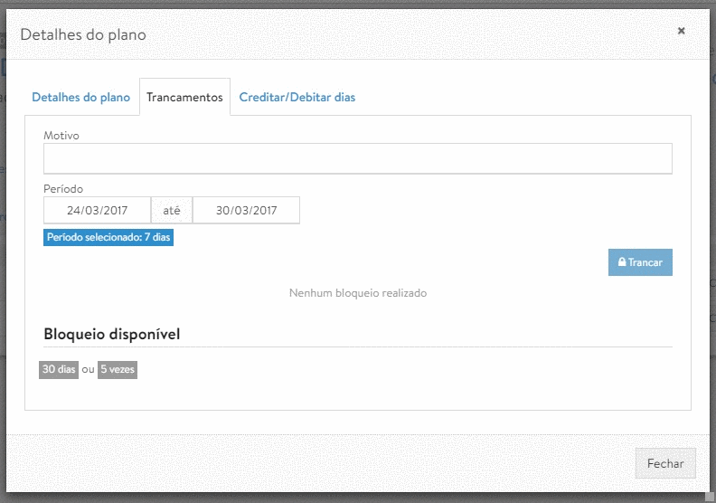The width and height of the screenshot is (716, 503).
Task: Switch to the Detalhes do plano tab
Action: 81,98
